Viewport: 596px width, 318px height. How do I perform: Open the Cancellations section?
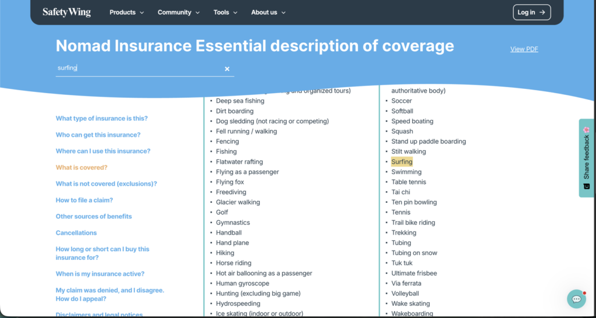tap(76, 233)
